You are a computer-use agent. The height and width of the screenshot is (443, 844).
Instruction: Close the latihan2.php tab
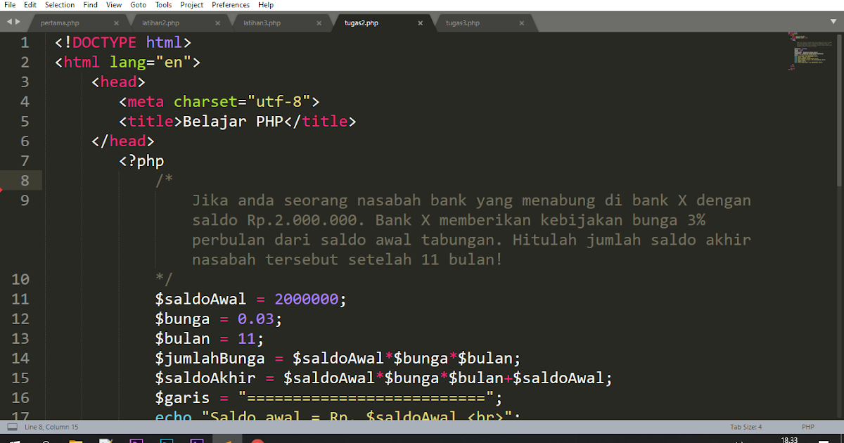pyautogui.click(x=217, y=23)
